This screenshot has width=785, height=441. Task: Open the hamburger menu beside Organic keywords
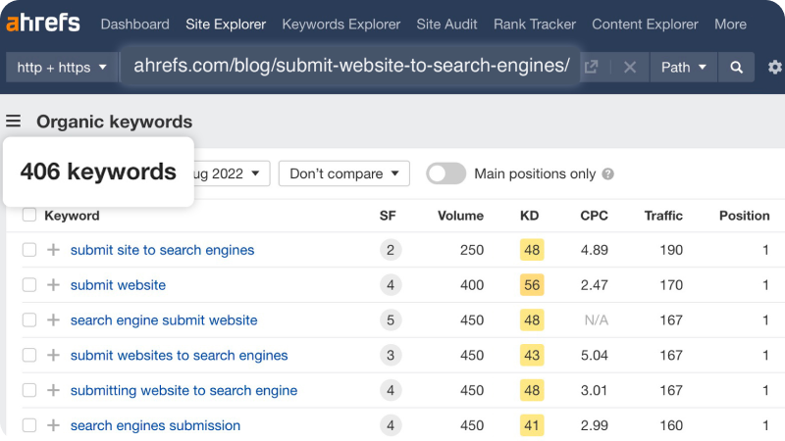14,121
